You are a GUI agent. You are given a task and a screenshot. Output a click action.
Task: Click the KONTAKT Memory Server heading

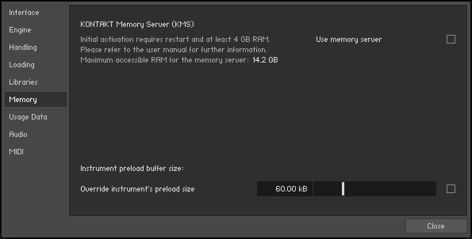(x=137, y=25)
